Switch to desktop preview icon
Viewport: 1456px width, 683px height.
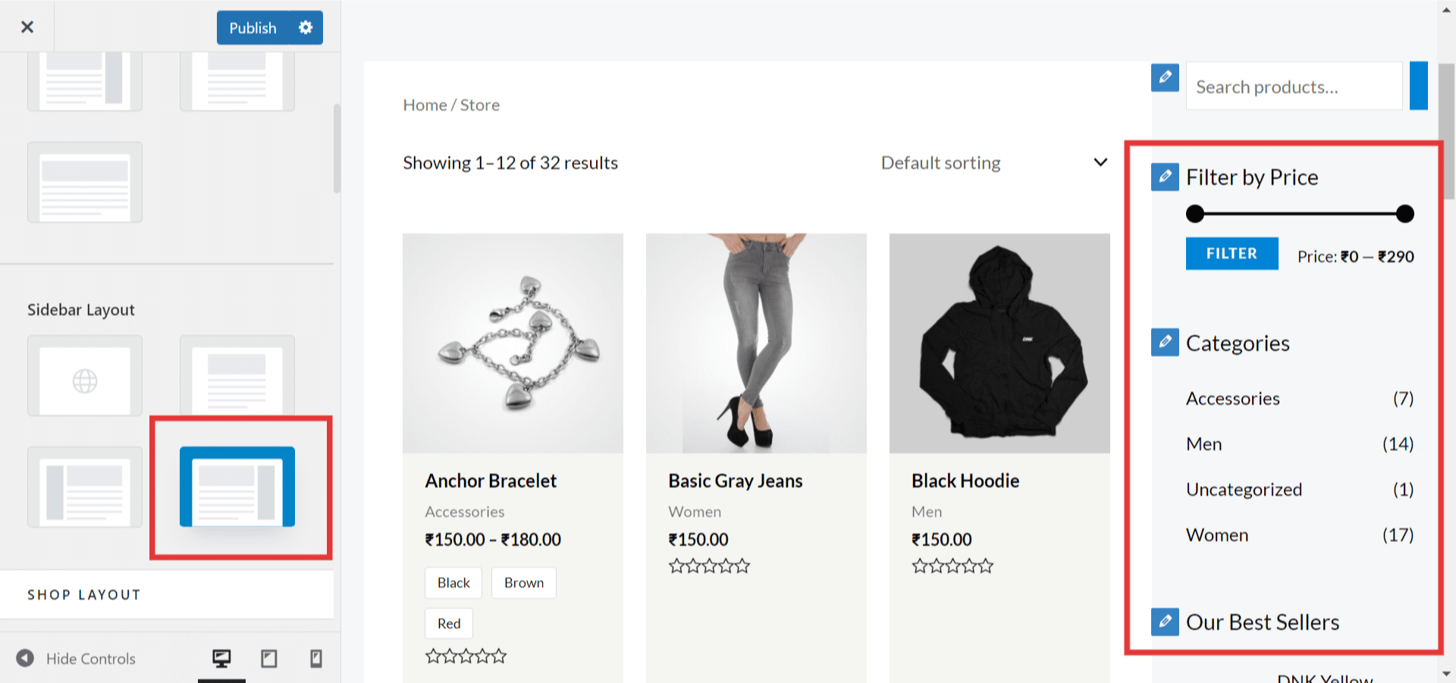221,658
